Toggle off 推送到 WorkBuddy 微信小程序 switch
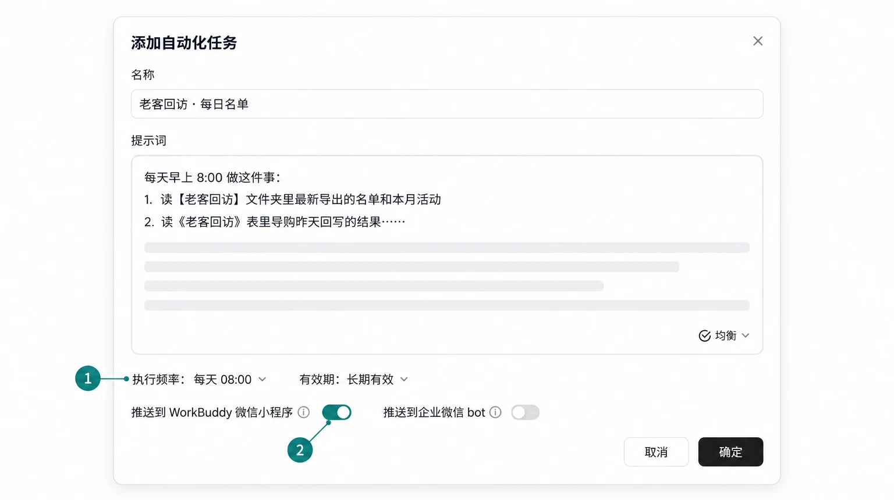This screenshot has height=500, width=894. coord(336,412)
